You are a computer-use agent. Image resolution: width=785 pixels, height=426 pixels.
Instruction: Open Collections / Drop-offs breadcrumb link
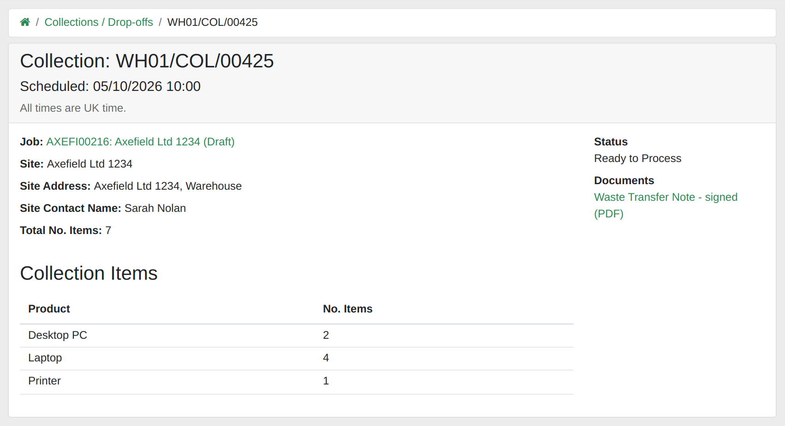click(99, 22)
